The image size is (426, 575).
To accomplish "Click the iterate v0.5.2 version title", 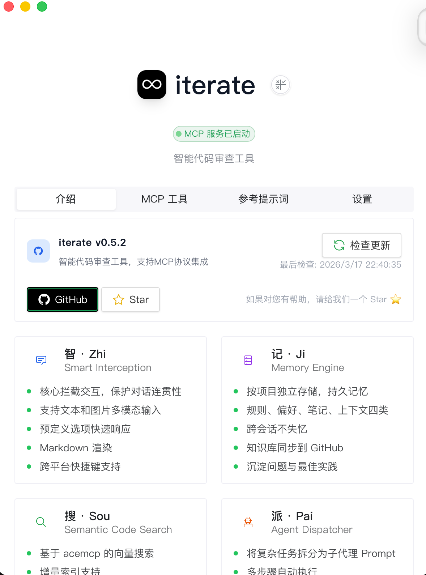I will 92,242.
